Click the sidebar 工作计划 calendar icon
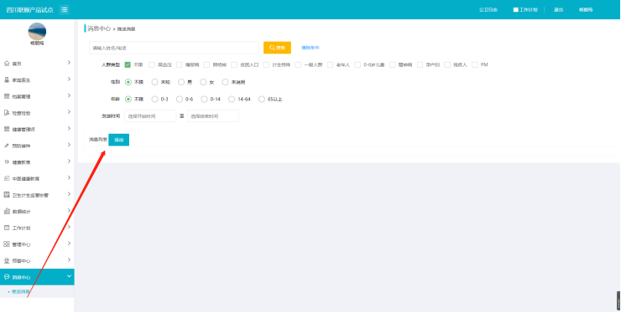Image resolution: width=621 pixels, height=313 pixels. [x=7, y=228]
